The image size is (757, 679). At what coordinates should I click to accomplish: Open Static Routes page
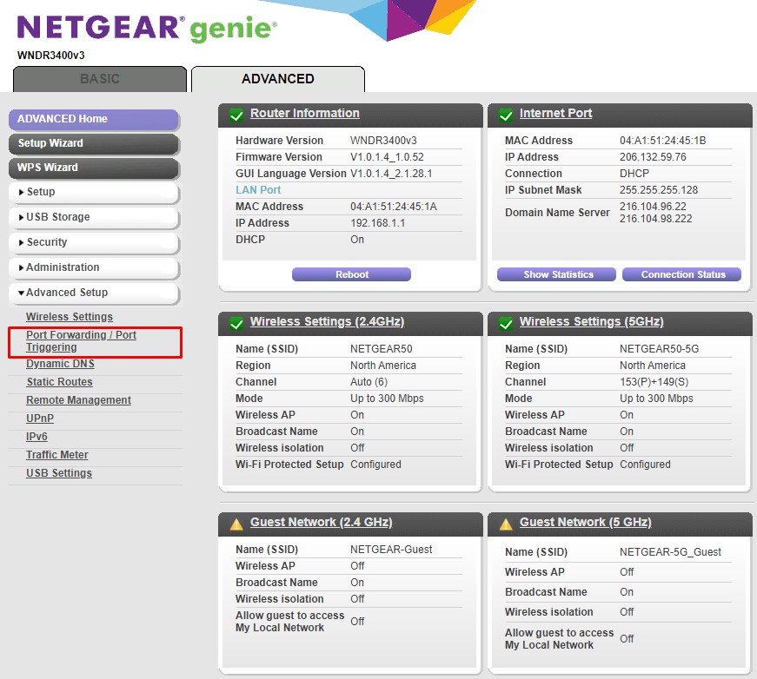point(59,382)
